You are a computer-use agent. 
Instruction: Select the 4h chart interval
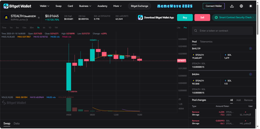pos(44,28)
